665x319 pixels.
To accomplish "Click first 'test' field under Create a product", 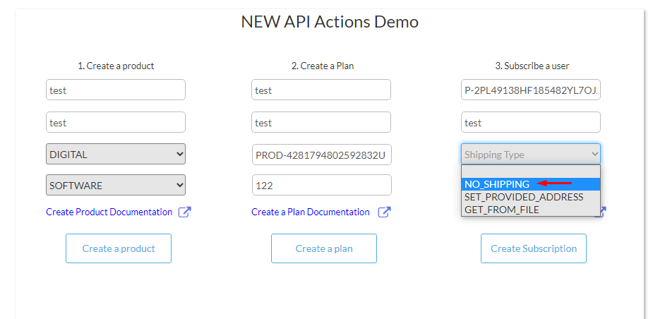I will [116, 90].
